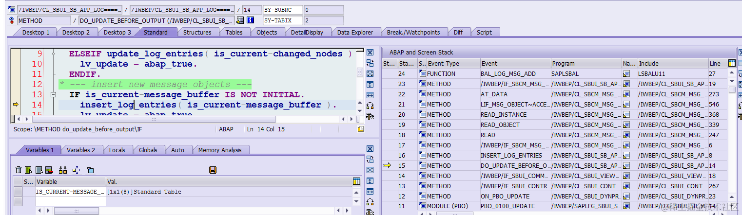The image size is (742, 215).
Task: Open the Memory Analysis tab
Action: pyautogui.click(x=219, y=150)
